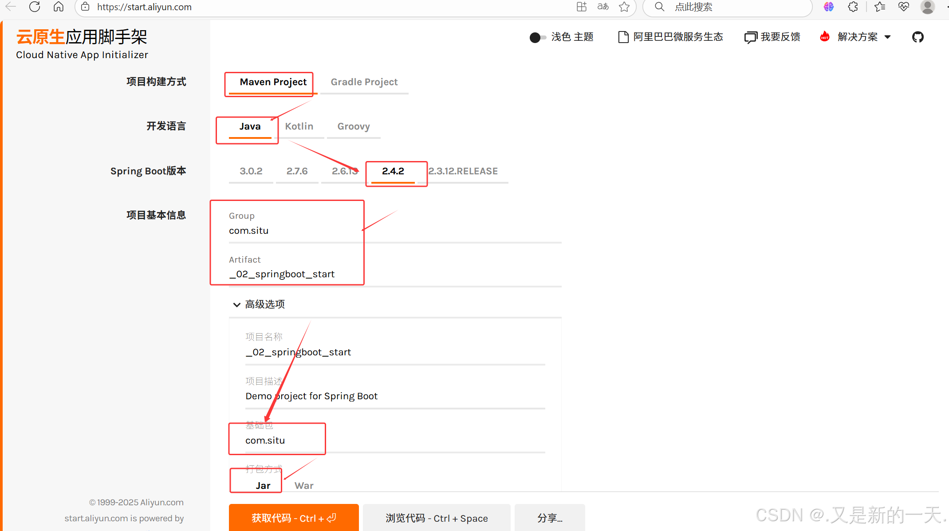Open the user profile avatar
Image resolution: width=949 pixels, height=531 pixels.
pos(927,7)
